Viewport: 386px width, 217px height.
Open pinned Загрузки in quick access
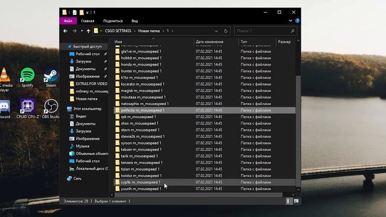(x=83, y=61)
